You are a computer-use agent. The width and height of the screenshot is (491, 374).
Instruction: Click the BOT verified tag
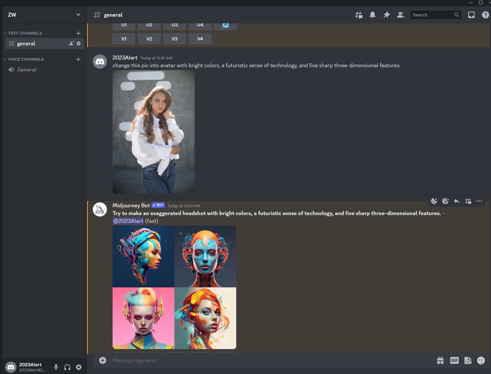[158, 205]
